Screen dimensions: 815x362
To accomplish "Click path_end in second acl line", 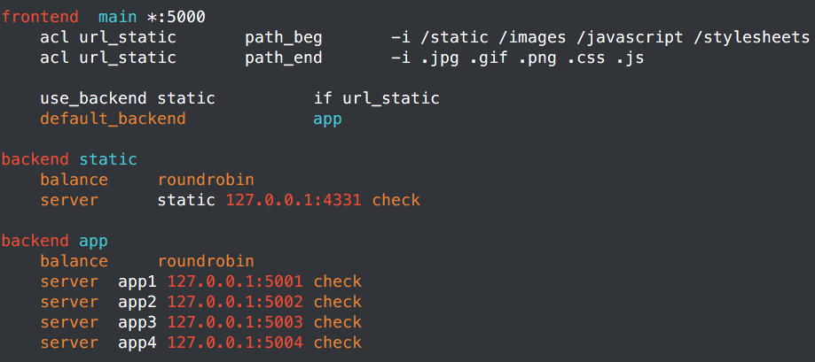I will (x=284, y=58).
